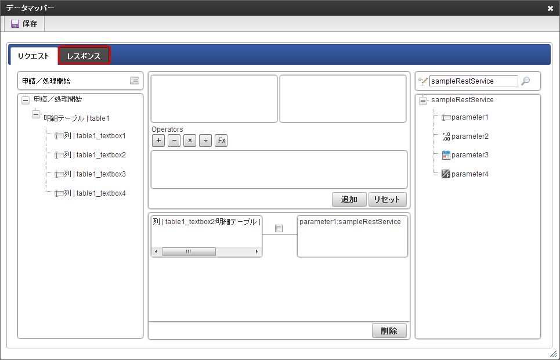The image size is (560, 360).
Task: Click the upper-right empty operand box
Action: tap(343, 99)
